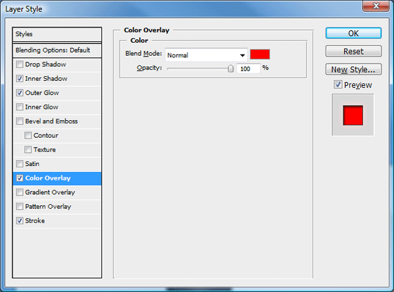The image size is (394, 292).
Task: Click the Reset button
Action: tap(353, 51)
